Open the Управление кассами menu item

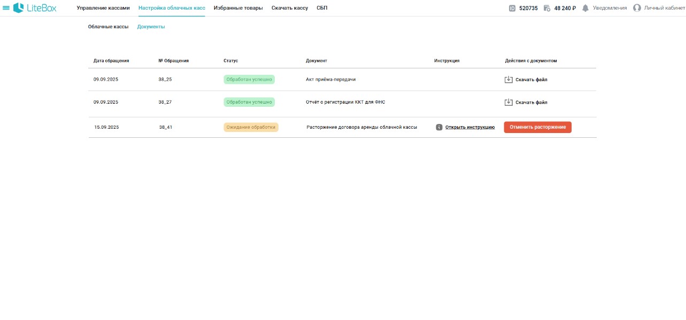(103, 8)
